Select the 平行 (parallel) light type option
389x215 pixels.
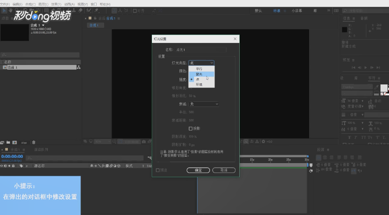coord(201,69)
